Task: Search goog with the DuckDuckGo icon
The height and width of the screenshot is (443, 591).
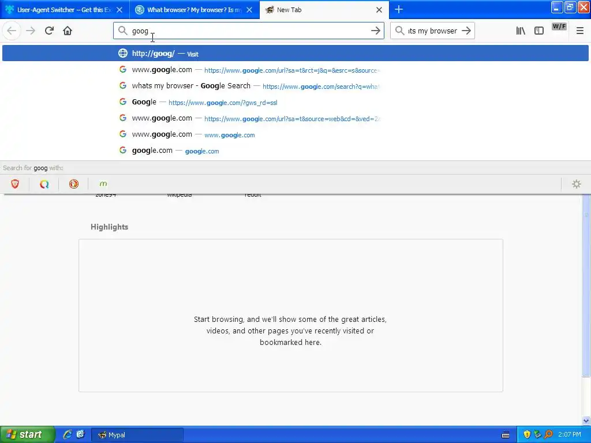Action: 74,184
